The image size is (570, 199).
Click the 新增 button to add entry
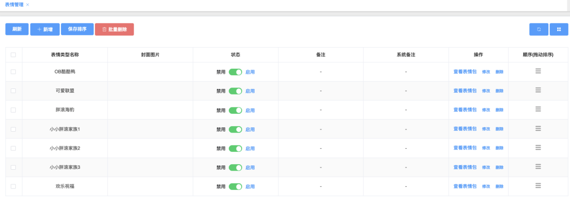pyautogui.click(x=45, y=29)
